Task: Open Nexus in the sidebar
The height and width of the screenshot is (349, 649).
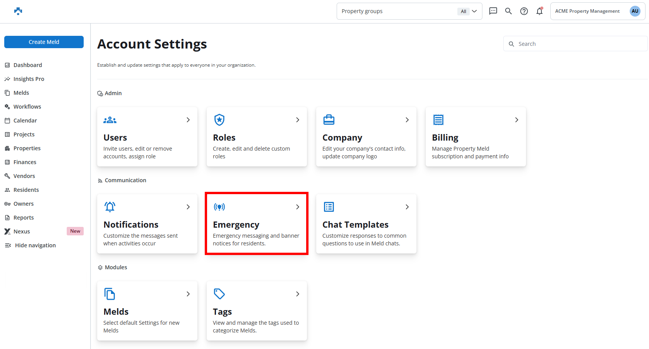Action: pyautogui.click(x=22, y=232)
